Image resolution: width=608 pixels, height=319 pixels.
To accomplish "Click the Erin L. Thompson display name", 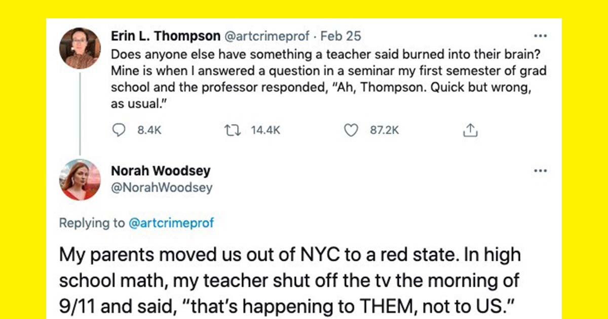I will point(166,36).
